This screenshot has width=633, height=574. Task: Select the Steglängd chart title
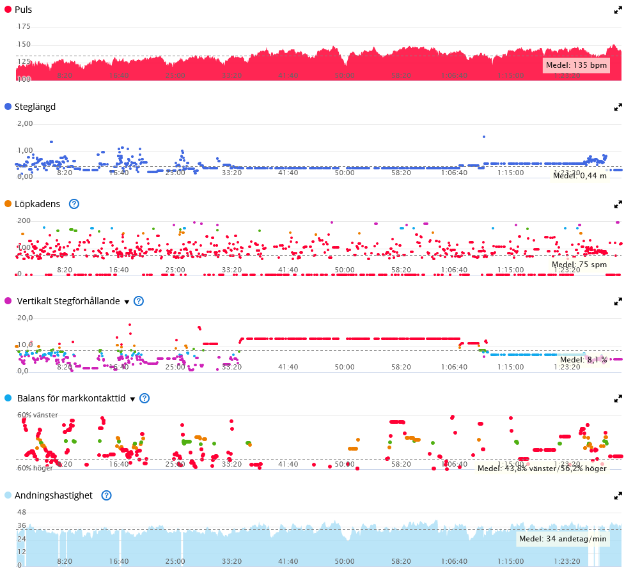(x=35, y=107)
